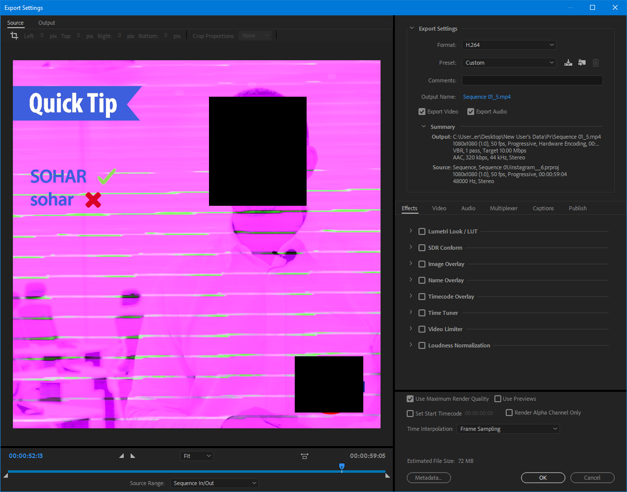Set Out Point marker icon
The height and width of the screenshot is (492, 627).
pos(133,455)
